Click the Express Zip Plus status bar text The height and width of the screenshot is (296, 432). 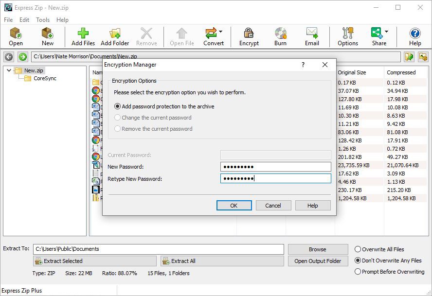[x=22, y=291]
